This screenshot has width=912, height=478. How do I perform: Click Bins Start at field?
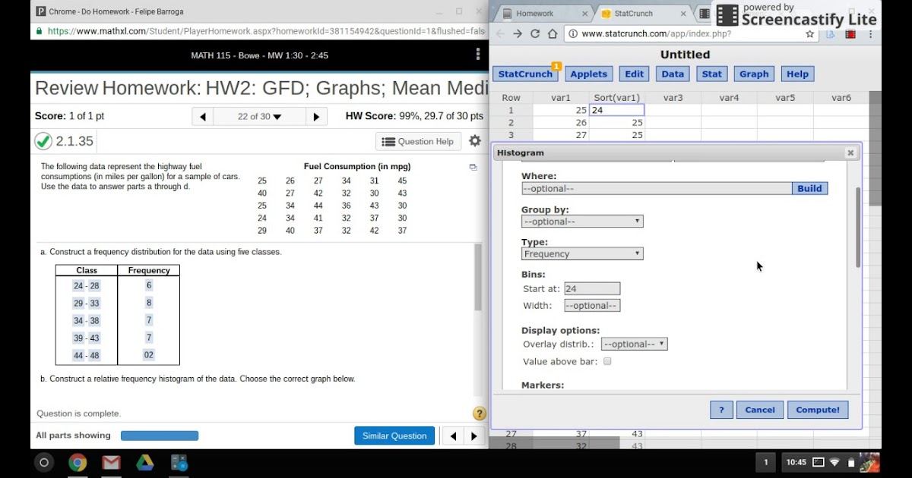coord(592,288)
